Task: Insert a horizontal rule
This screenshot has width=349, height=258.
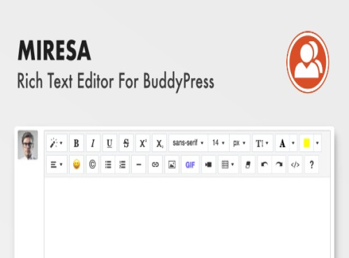Action: click(139, 165)
